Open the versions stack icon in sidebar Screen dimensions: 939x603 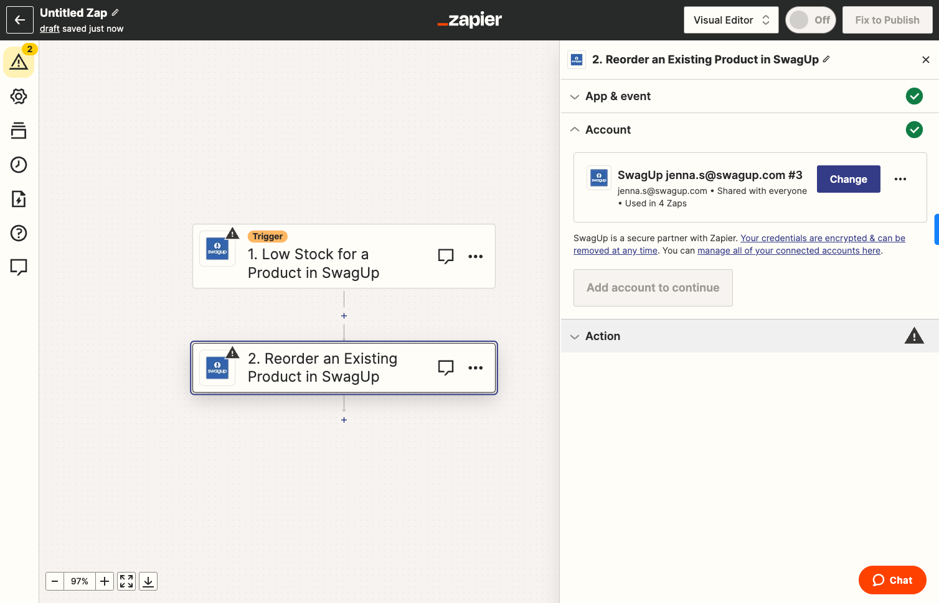tap(19, 131)
